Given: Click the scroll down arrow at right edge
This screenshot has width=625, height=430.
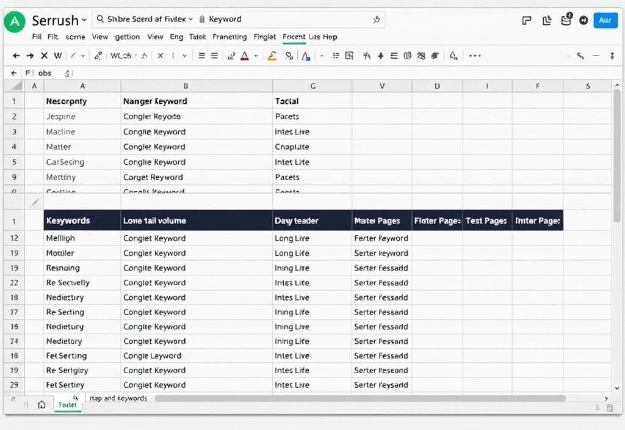Looking at the screenshot, I should 617,388.
